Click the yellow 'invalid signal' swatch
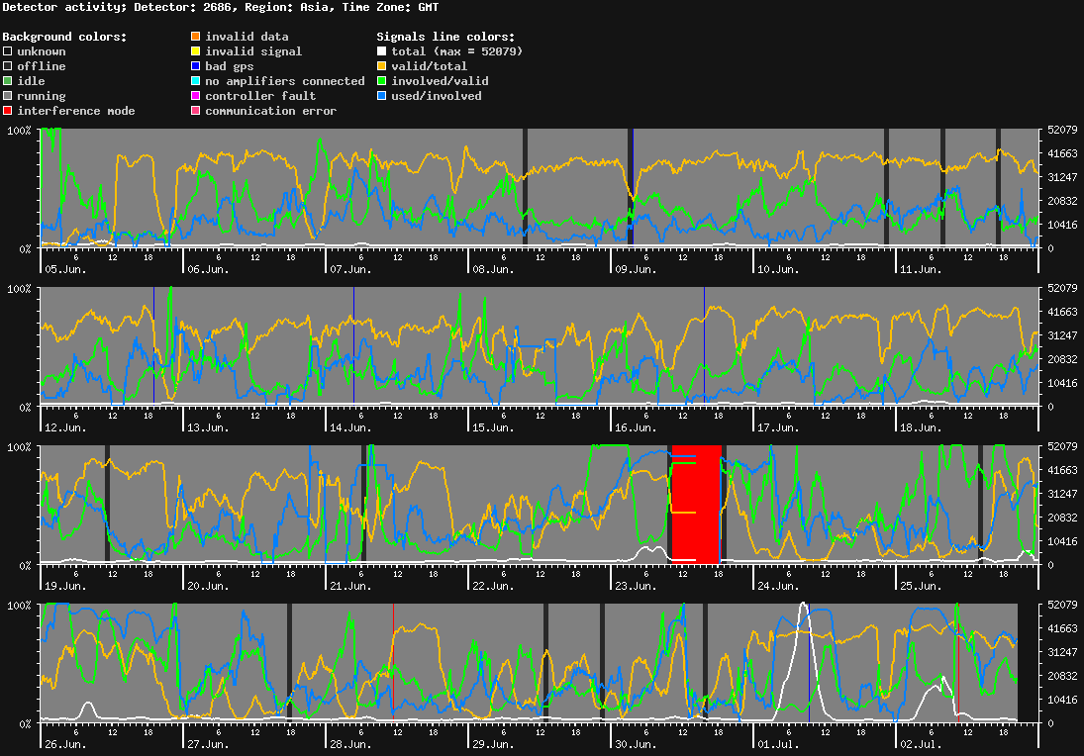The height and width of the screenshot is (756, 1084). tap(196, 51)
